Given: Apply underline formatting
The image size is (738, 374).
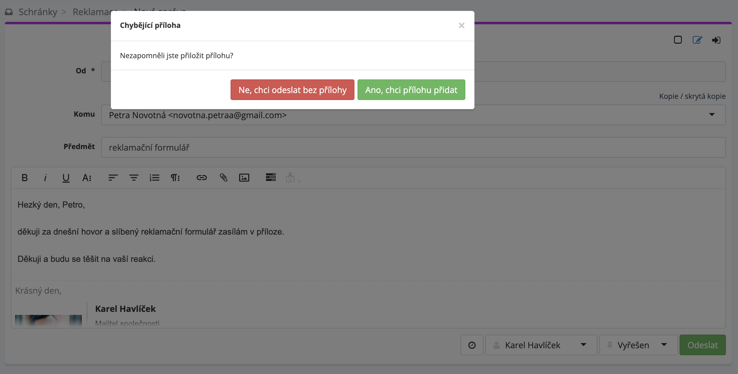Looking at the screenshot, I should tap(66, 178).
